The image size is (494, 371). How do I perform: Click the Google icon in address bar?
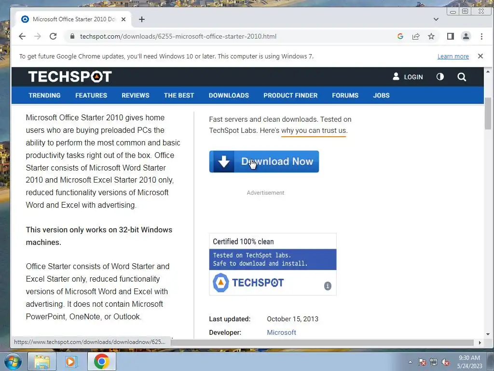click(400, 36)
